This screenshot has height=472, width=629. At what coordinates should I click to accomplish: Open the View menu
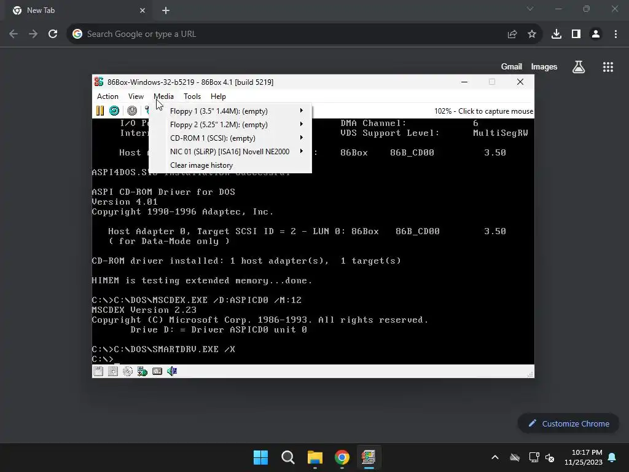point(136,96)
